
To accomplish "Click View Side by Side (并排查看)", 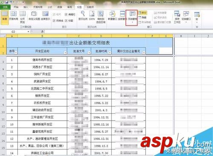I will point(160,13).
